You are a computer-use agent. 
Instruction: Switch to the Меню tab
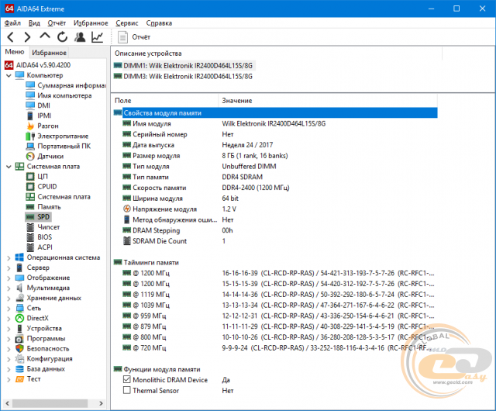coord(15,52)
